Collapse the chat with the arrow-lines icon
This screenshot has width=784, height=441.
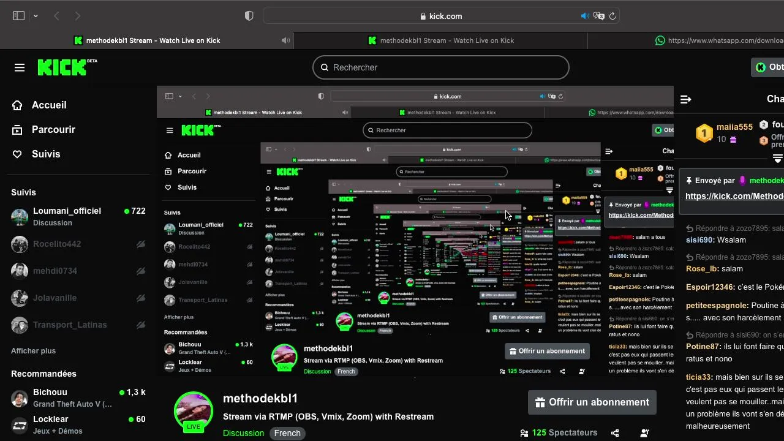[x=686, y=99]
